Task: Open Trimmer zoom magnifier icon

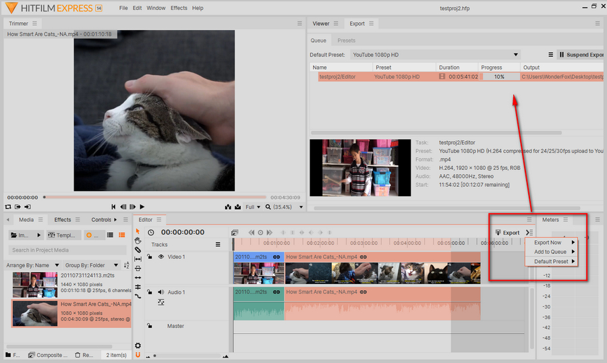Action: pos(268,207)
